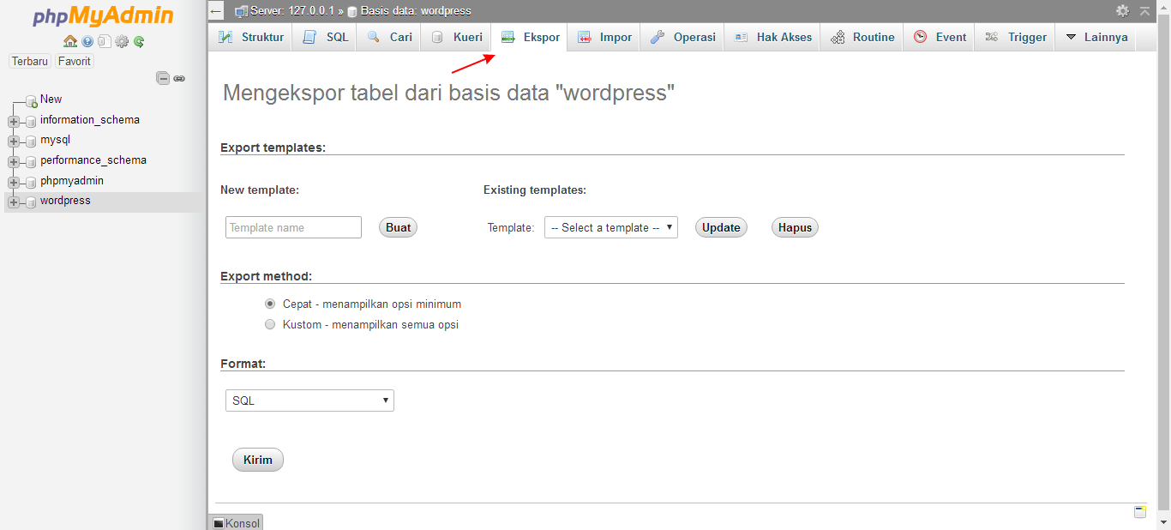Expand the wordpress database node

(x=13, y=201)
